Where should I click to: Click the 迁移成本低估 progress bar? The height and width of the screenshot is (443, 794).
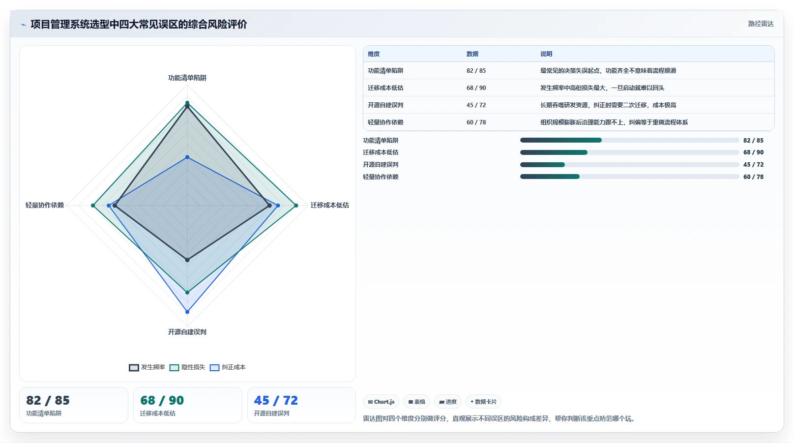coord(629,152)
